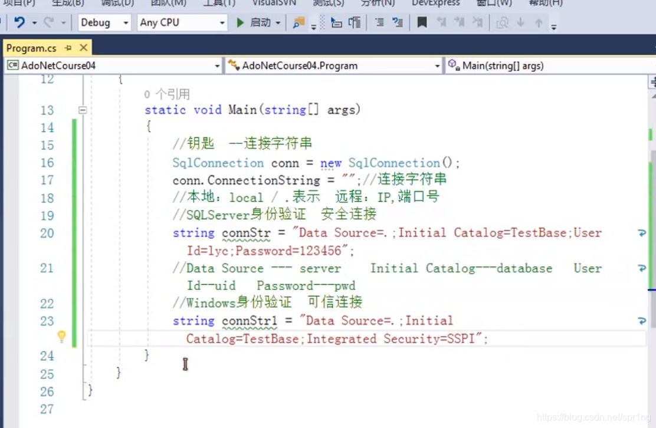Click the greyed up arrow toolbar icon
Viewport: 656px width, 428px height.
click(x=539, y=22)
